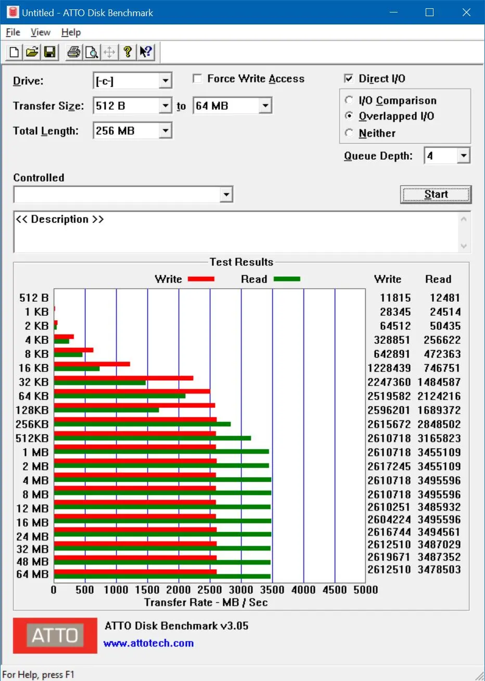485x681 pixels.
Task: Minimize the ATTO Disk Benchmark window
Action: (393, 12)
